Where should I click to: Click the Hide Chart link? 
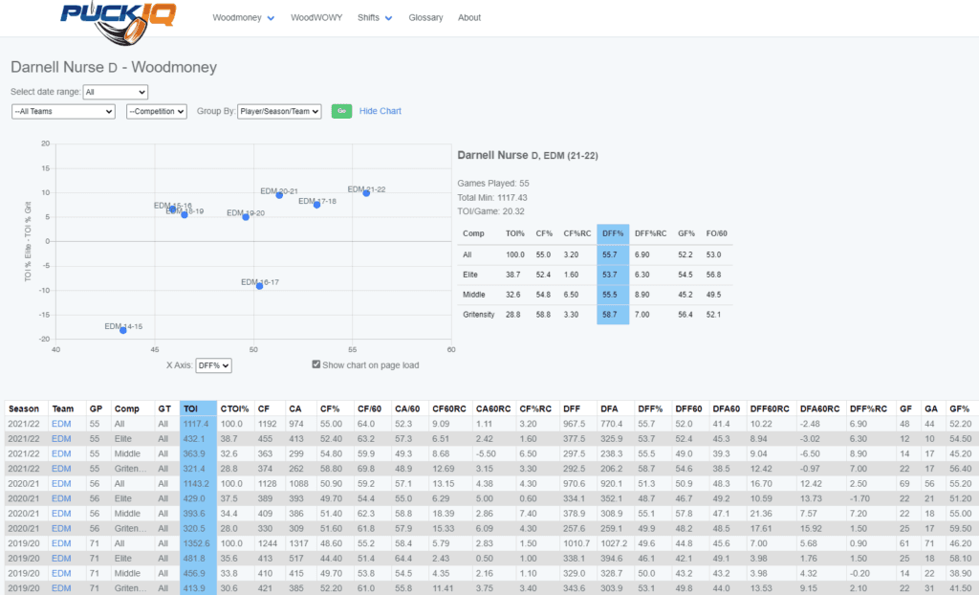[x=381, y=111]
